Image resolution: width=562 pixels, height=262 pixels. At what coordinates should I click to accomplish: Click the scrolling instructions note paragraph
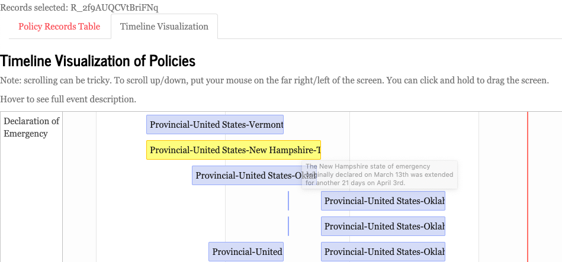coord(275,80)
